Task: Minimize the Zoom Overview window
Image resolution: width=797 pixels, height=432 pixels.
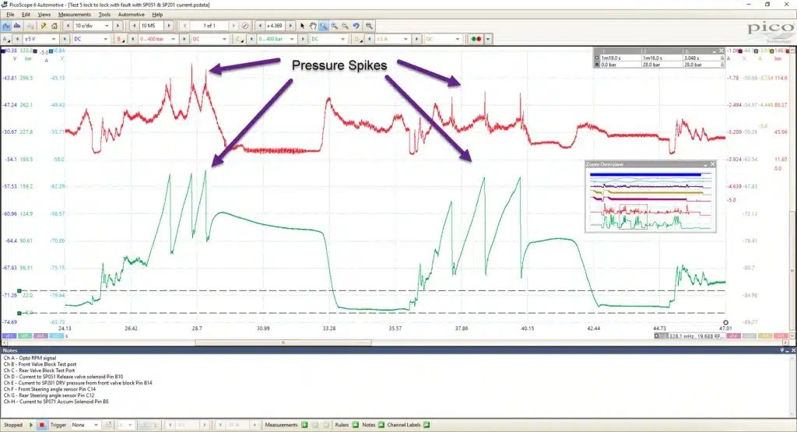Action: coord(705,164)
